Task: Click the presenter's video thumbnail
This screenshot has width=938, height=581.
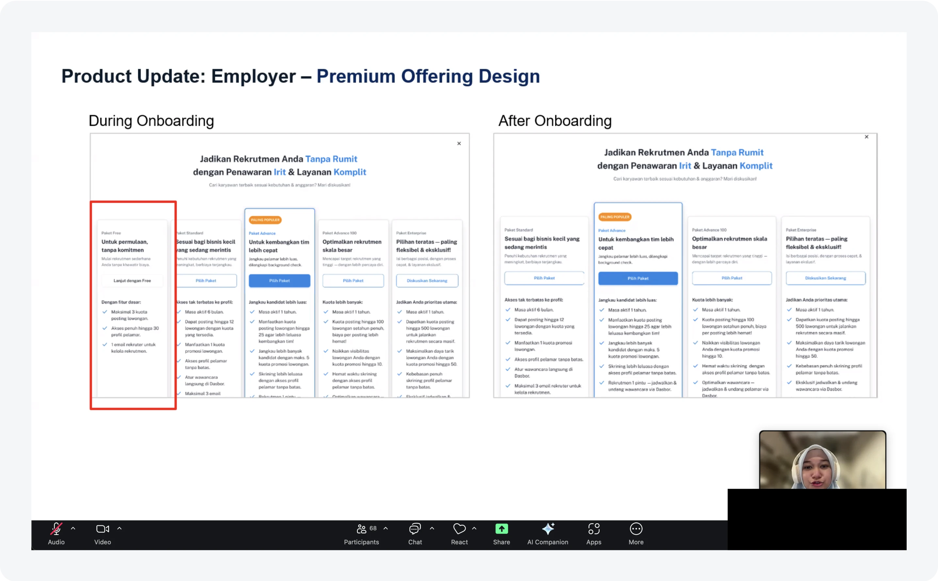Action: (x=822, y=460)
